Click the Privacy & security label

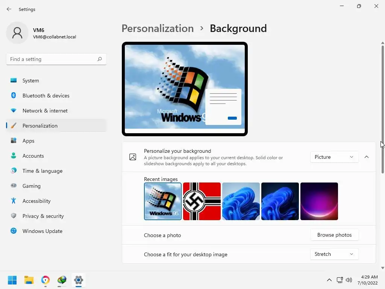43,216
